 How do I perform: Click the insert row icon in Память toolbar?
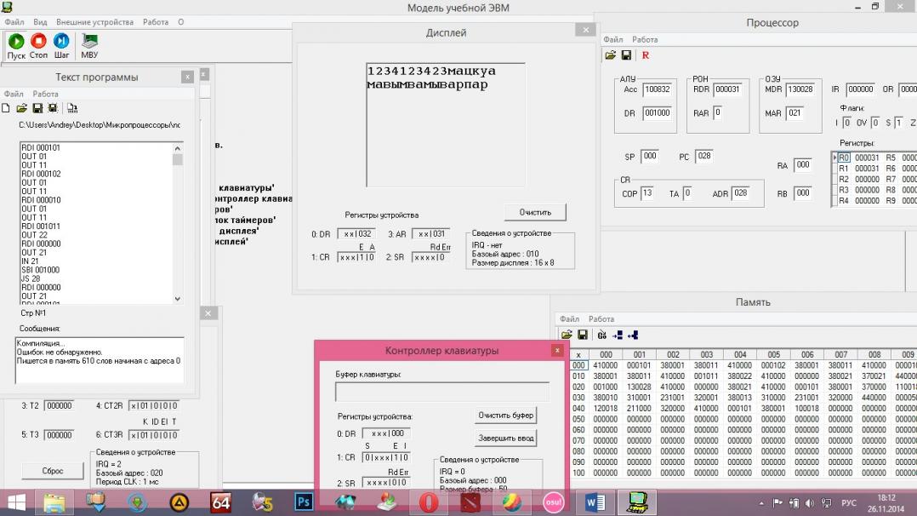point(618,335)
